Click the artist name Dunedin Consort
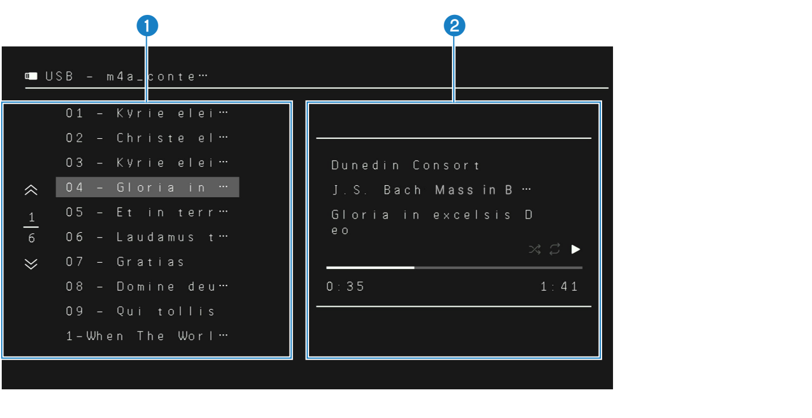Screen dimensions: 812x418 click(x=406, y=166)
